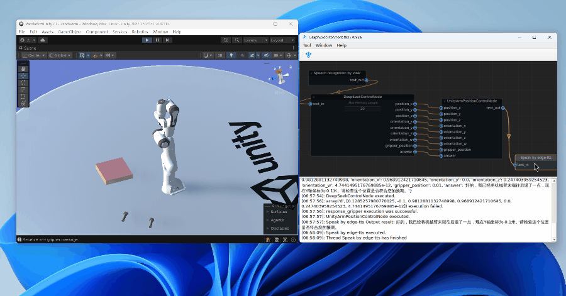Screen dimensions: 566x296
Task: Select the Hand view tool in Unity
Action: click(23, 69)
